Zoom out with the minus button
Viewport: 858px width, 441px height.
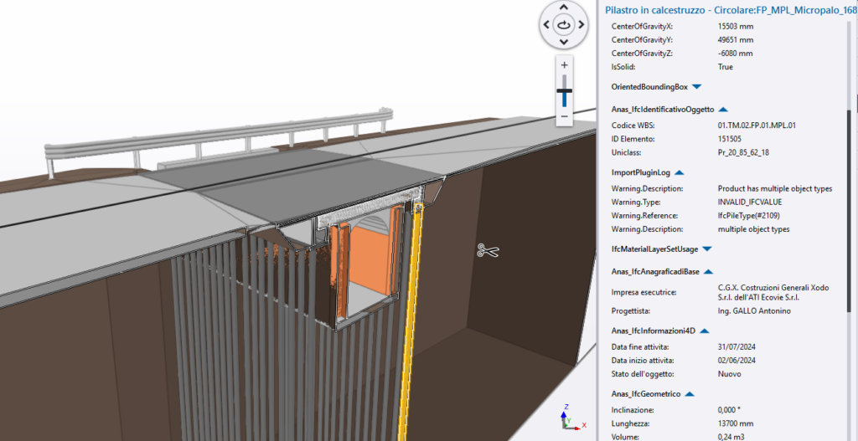[x=565, y=115]
